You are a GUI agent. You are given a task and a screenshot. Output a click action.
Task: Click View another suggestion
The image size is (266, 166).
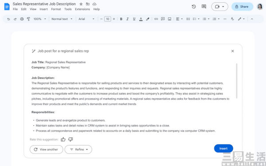point(46,149)
